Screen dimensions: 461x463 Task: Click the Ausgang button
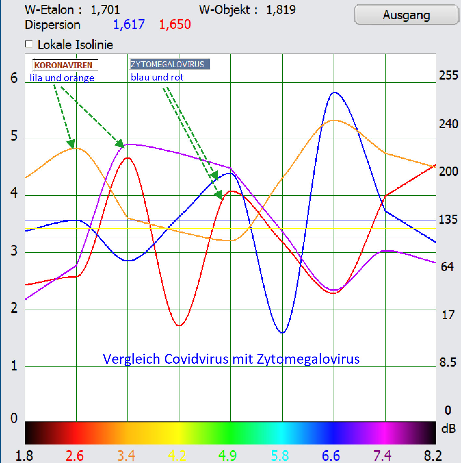click(x=406, y=15)
